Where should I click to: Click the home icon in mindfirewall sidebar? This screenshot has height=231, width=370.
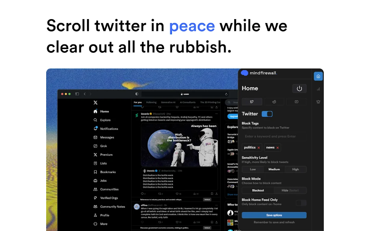point(318,76)
